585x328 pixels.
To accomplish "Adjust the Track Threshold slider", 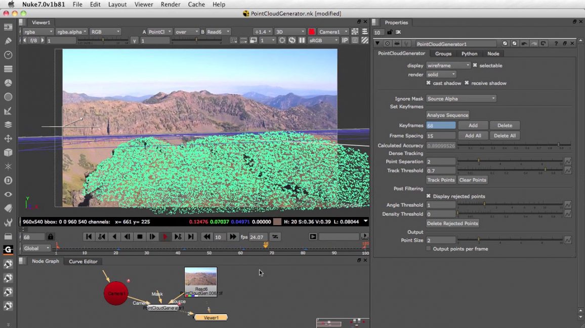I will pyautogui.click(x=510, y=170).
